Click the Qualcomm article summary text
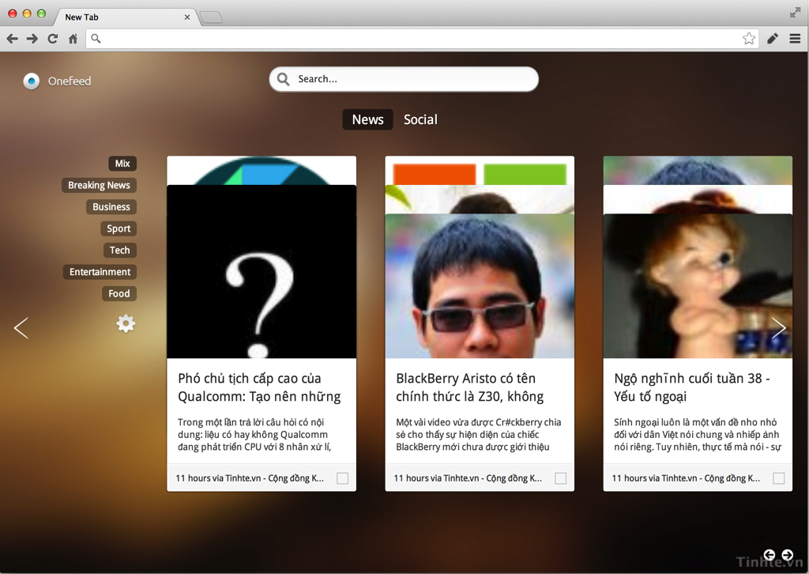The image size is (809, 574). (254, 435)
